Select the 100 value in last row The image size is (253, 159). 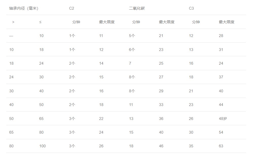click(42, 146)
